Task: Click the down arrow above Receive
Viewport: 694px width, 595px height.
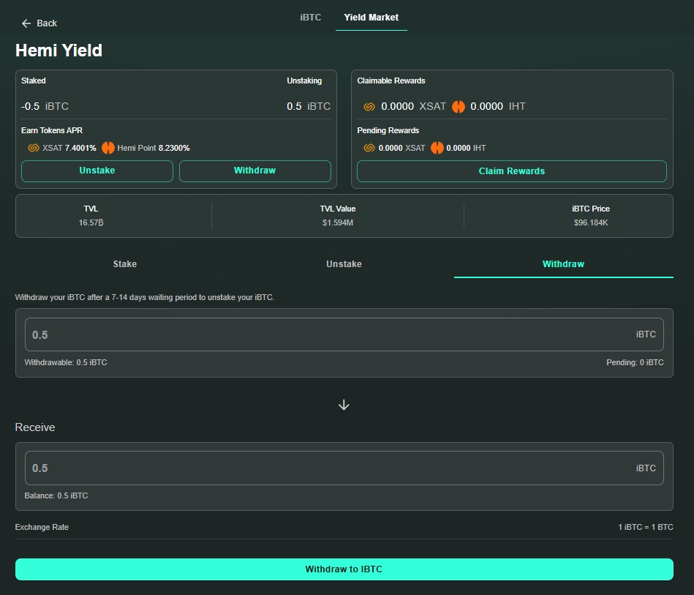Action: coord(344,405)
